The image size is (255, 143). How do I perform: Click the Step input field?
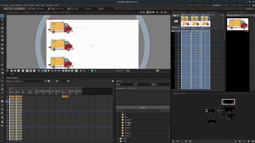(163, 85)
